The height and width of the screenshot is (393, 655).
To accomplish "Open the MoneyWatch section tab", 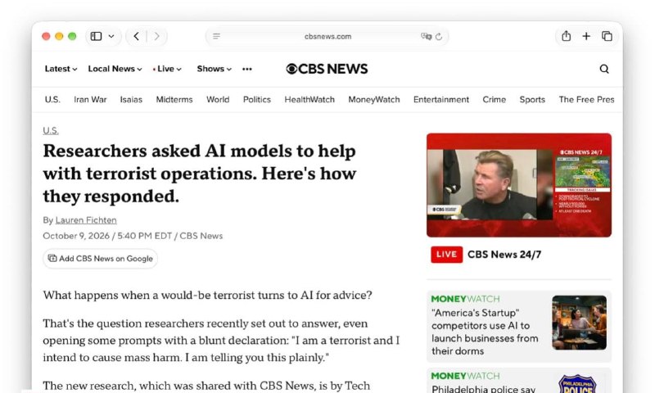I will coord(374,99).
